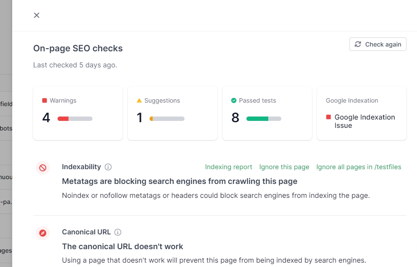Click the red Google Indexation Issue indicator
417x267 pixels.
pos(328,117)
